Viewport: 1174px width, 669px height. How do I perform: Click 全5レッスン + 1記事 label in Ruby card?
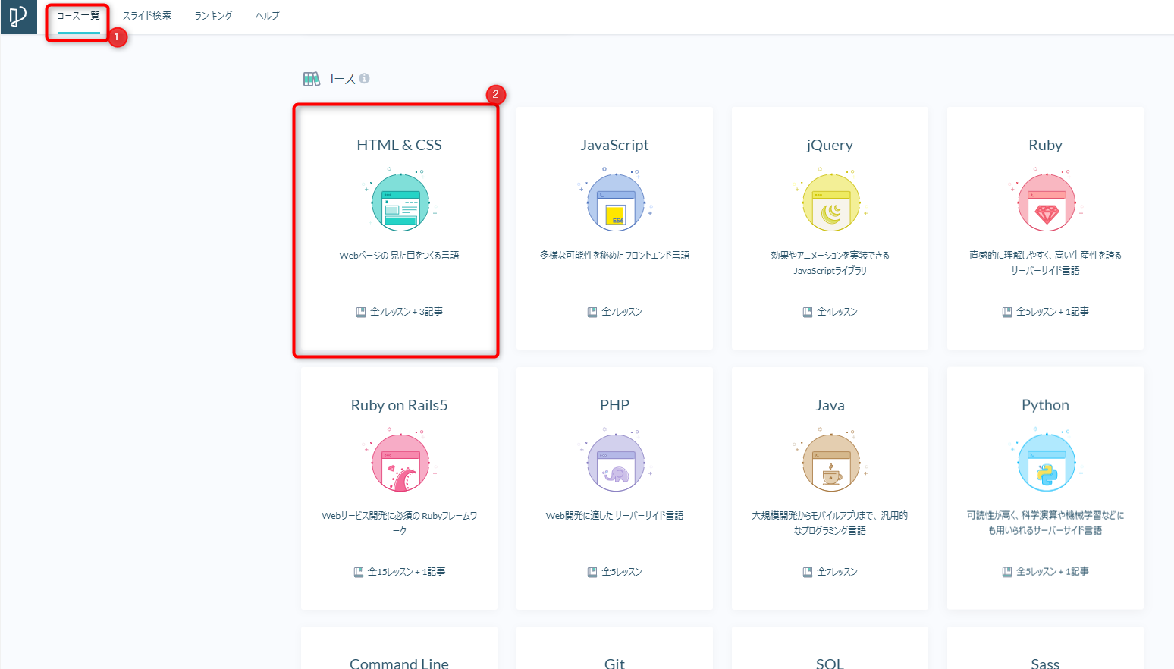pyautogui.click(x=1053, y=312)
